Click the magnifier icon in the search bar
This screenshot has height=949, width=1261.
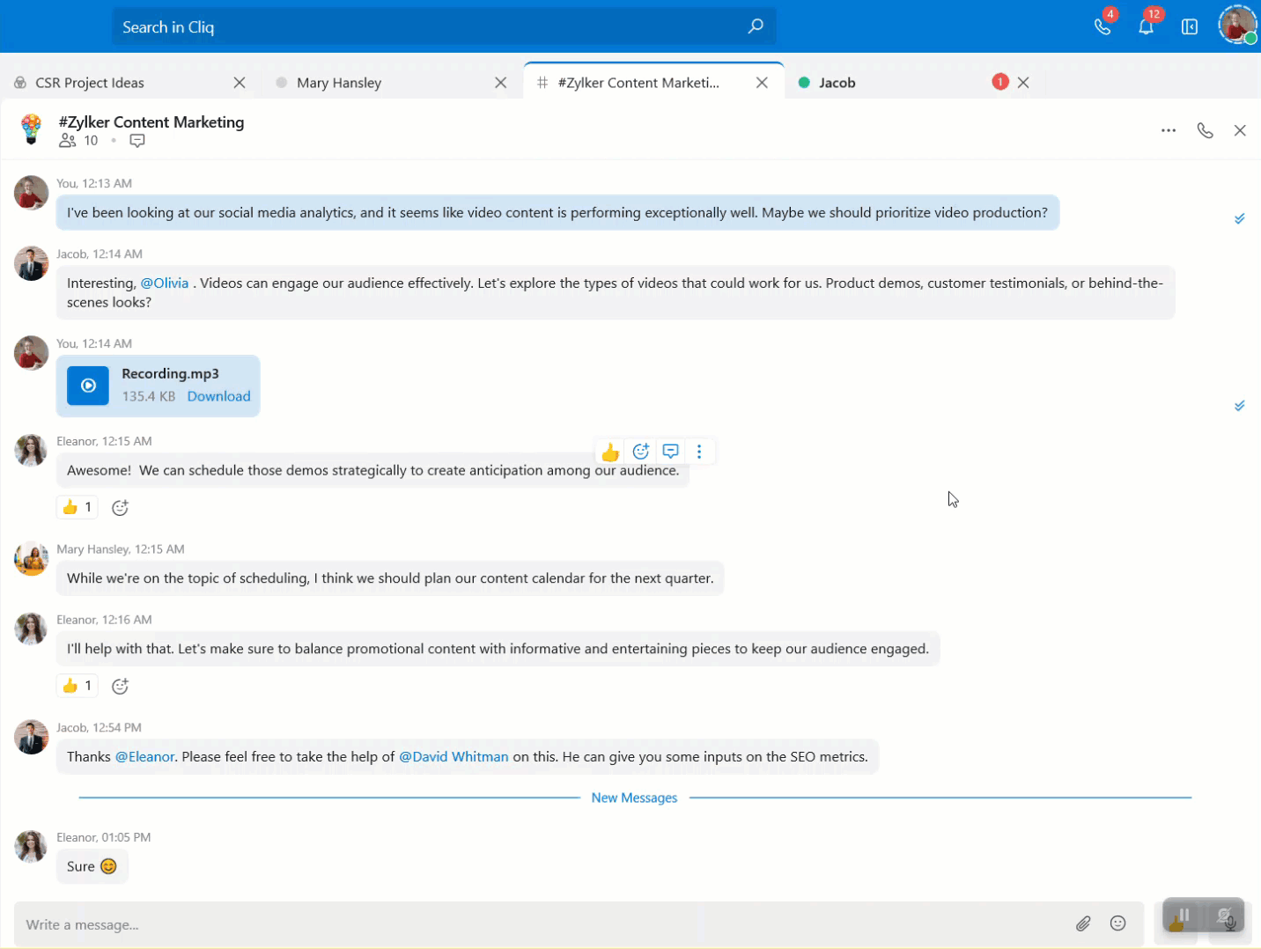(756, 26)
